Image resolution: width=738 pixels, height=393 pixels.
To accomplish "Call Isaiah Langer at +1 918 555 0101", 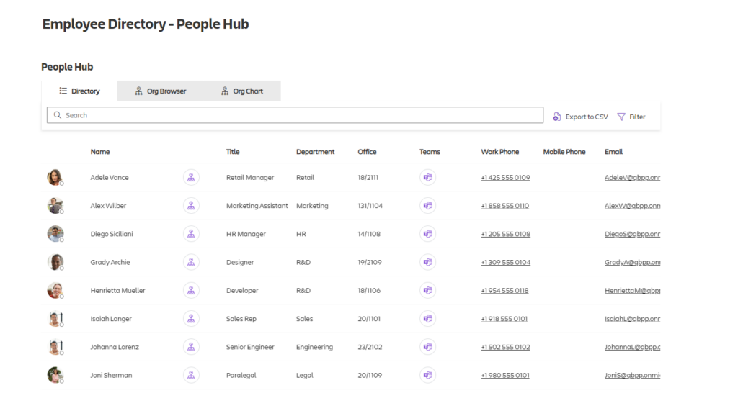I will [x=504, y=318].
